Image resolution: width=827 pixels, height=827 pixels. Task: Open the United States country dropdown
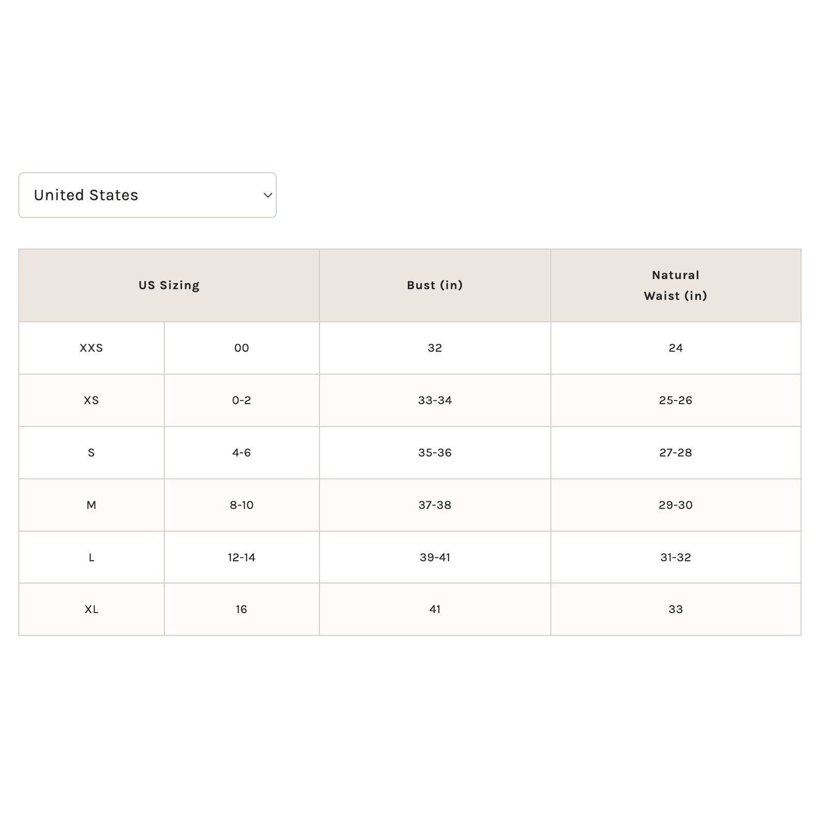(x=147, y=195)
